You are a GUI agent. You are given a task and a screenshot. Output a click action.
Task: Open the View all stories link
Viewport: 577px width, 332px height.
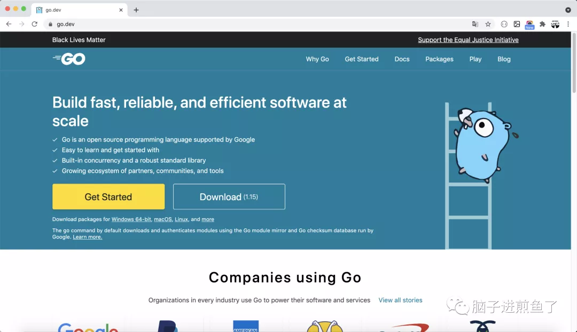[x=400, y=300]
